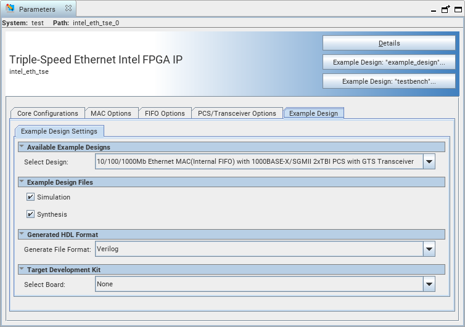Switch to the Core Configurations tab
Image resolution: width=465 pixels, height=327 pixels.
coord(47,113)
